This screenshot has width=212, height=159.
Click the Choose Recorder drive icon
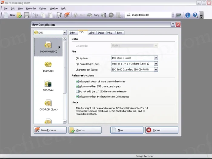[179, 15]
